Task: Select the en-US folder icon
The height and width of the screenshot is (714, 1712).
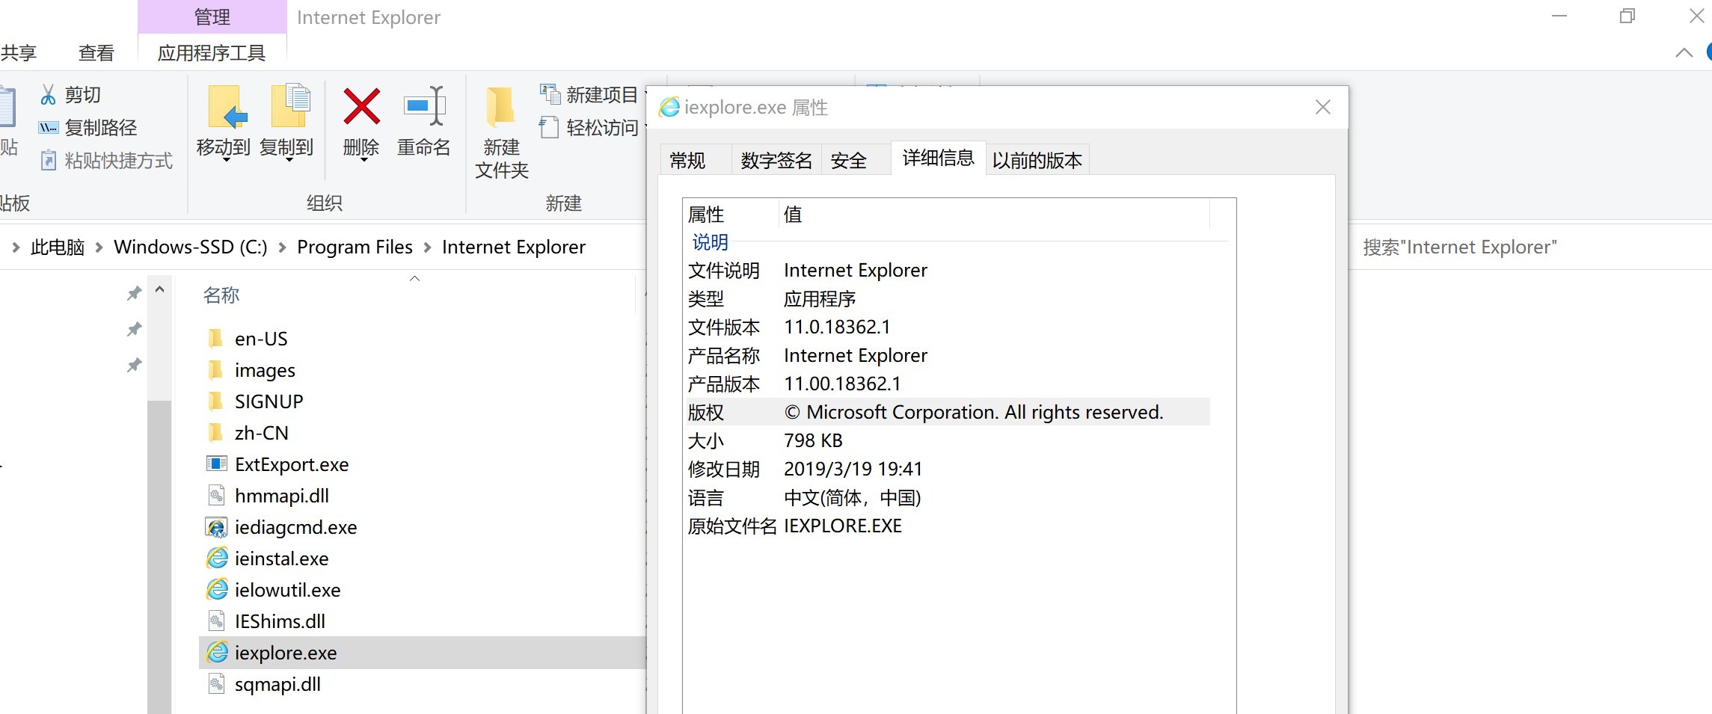Action: (215, 339)
